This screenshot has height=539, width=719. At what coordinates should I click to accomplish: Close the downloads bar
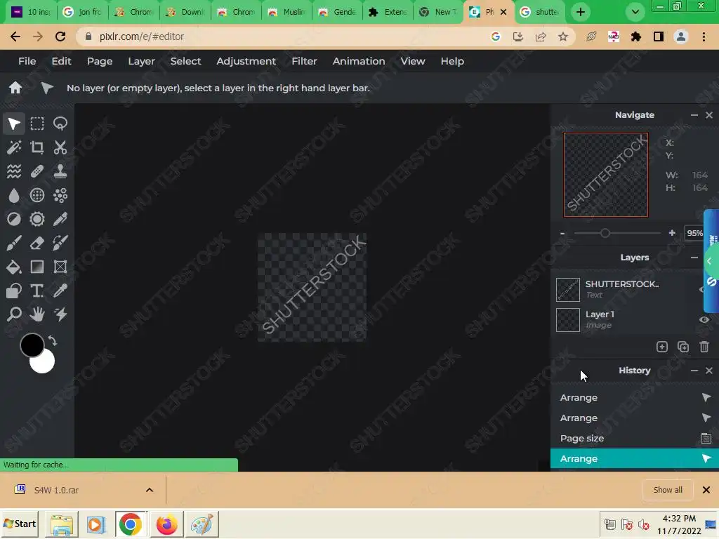click(706, 490)
